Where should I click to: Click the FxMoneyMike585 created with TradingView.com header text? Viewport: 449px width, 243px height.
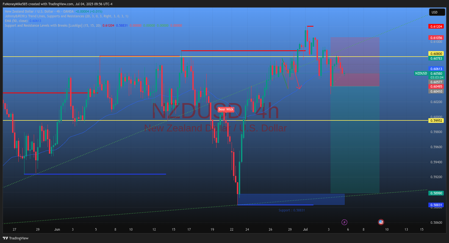pos(57,4)
